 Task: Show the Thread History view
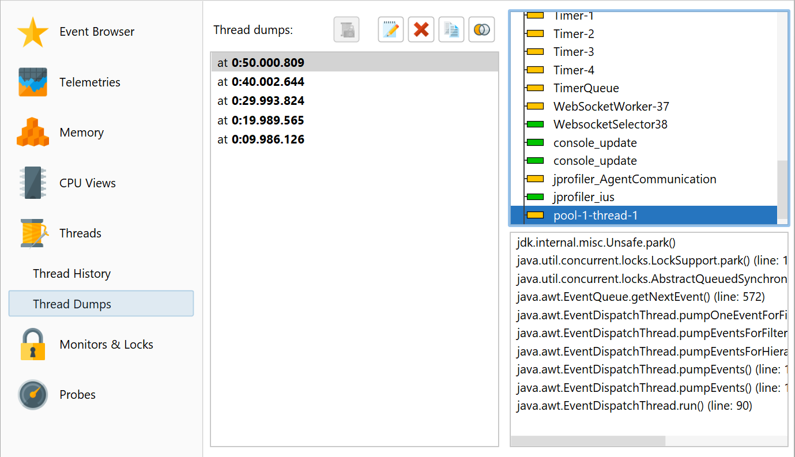pos(71,274)
